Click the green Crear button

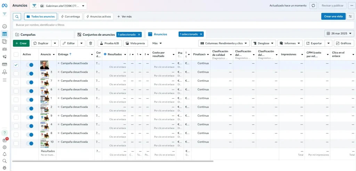(x=21, y=43)
